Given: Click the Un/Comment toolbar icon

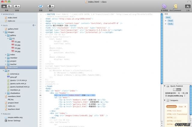Looking at the screenshot, I should (175, 6).
